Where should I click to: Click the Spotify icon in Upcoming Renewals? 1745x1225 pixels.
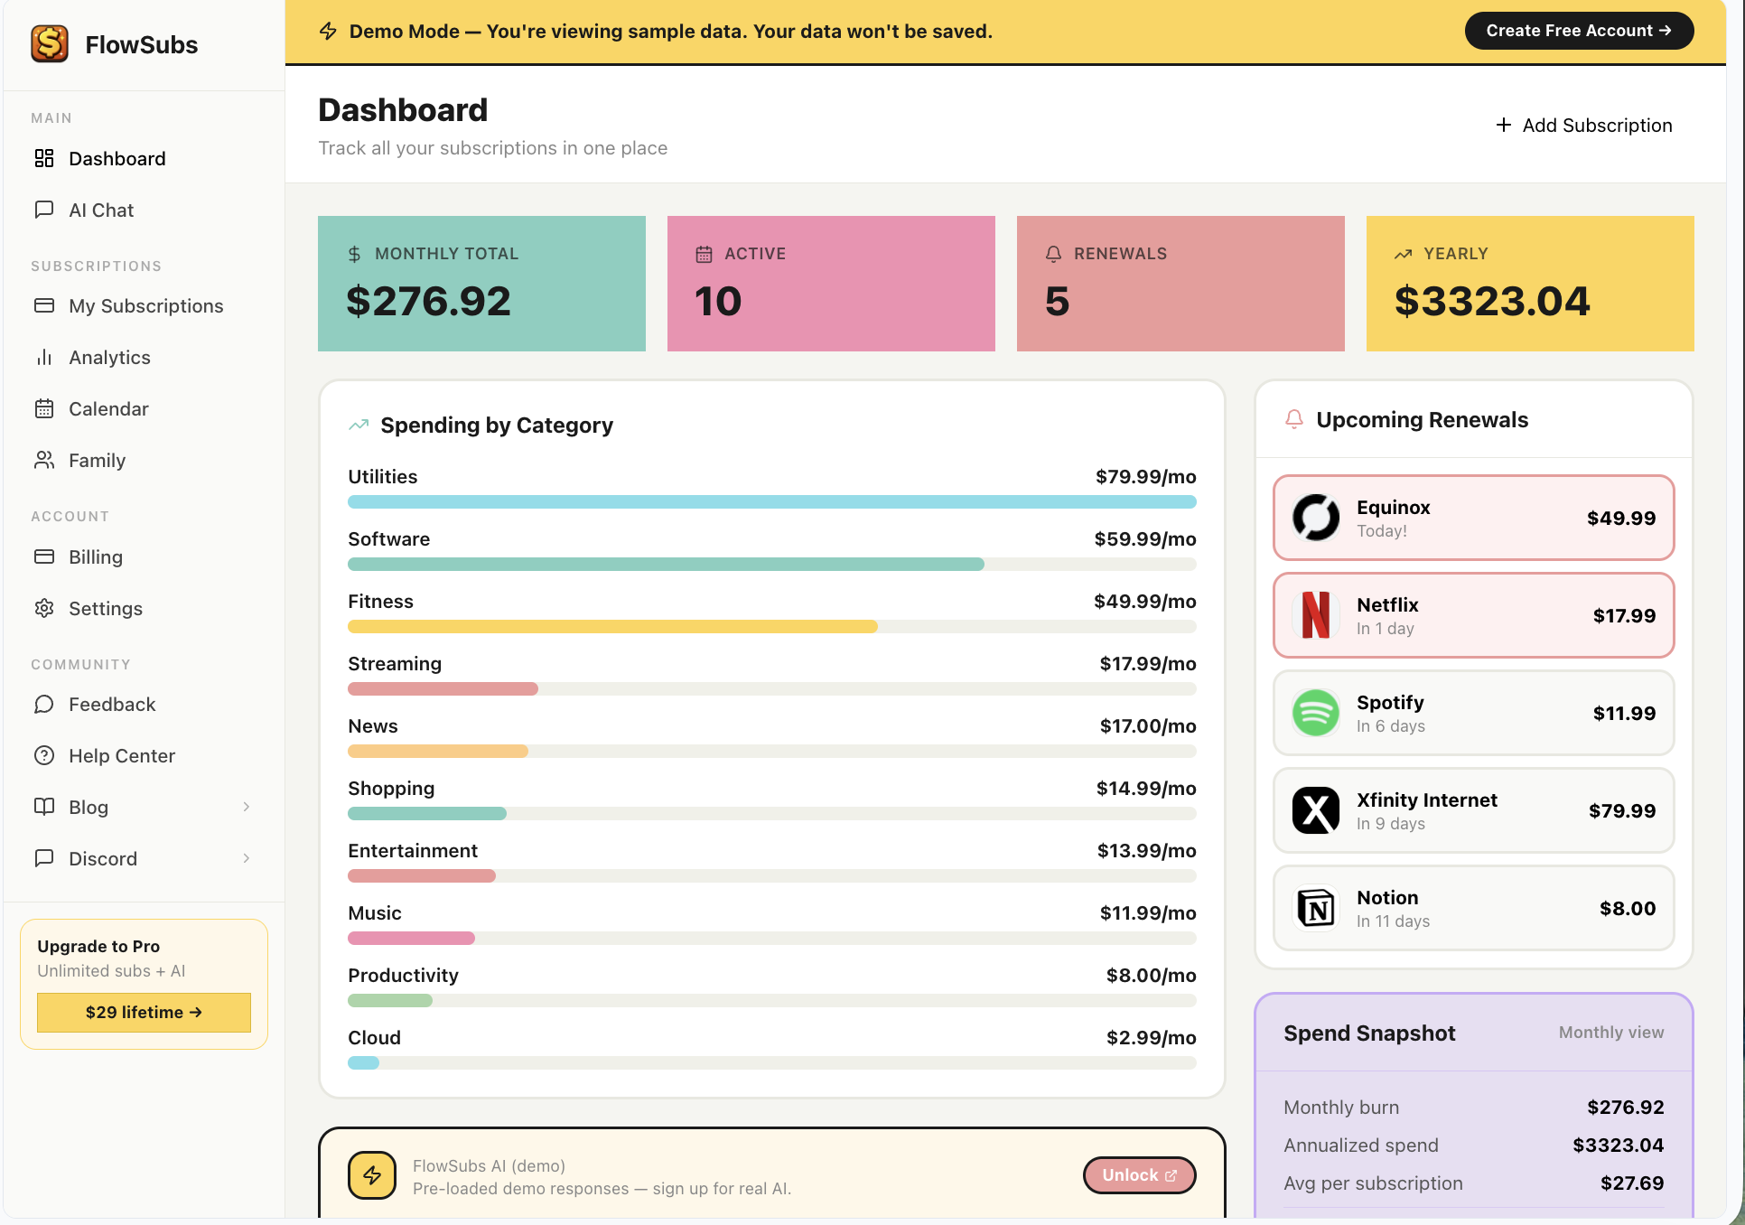[x=1316, y=713]
